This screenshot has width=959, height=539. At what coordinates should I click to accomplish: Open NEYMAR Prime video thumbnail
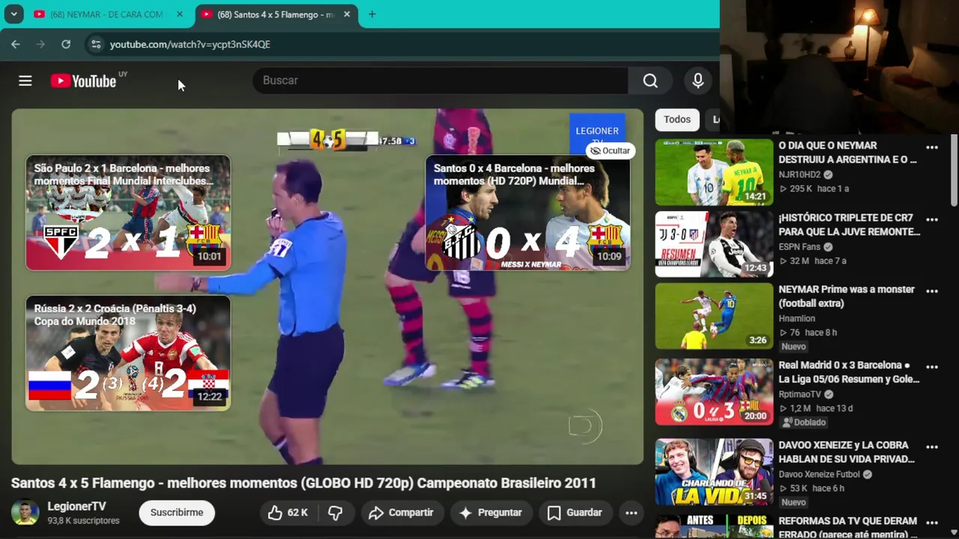coord(714,316)
